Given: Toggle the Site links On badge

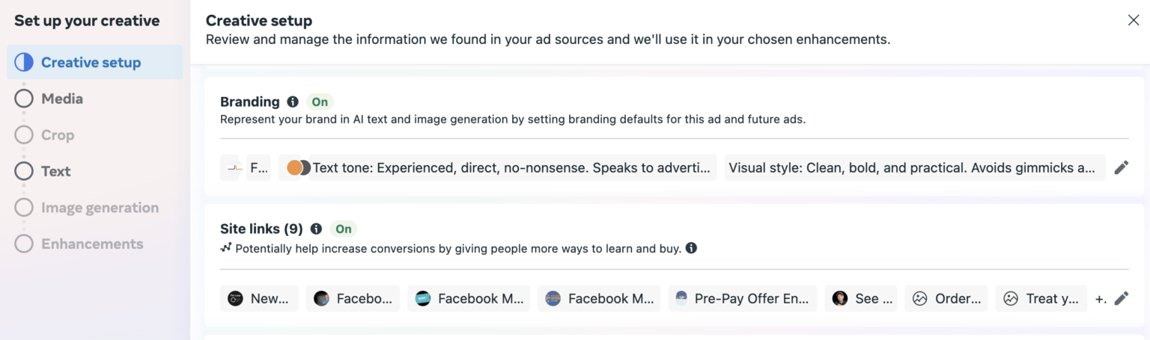Looking at the screenshot, I should 343,229.
